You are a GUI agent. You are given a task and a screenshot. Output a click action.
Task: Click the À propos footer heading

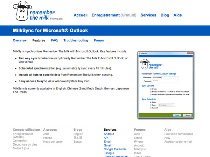pos(50,130)
